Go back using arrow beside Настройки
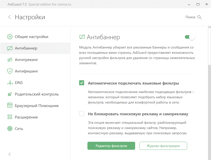The width and height of the screenshot is (211, 160). coord(10,17)
